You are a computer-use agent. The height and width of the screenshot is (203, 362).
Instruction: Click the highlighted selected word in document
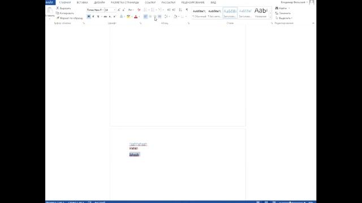pyautogui.click(x=135, y=155)
